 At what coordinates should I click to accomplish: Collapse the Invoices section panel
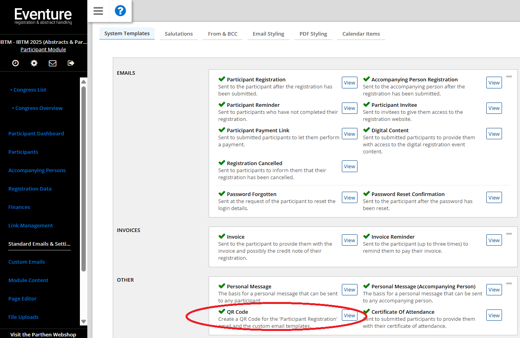pos(509,234)
